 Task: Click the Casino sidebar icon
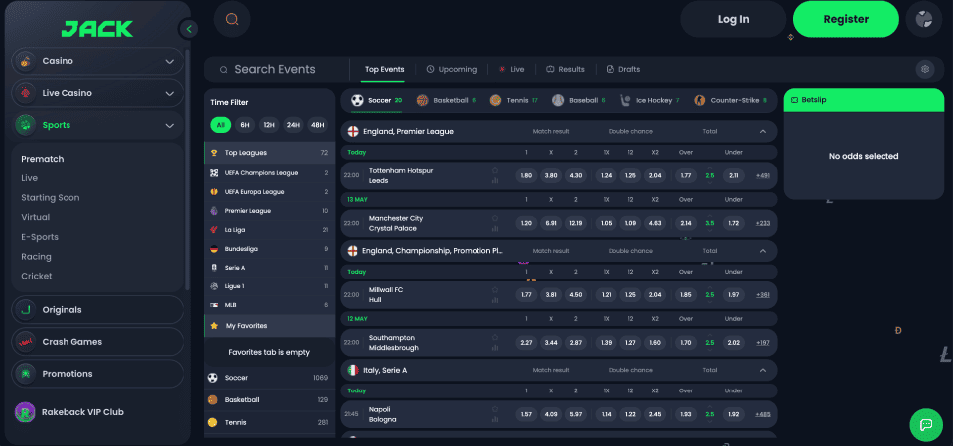25,61
